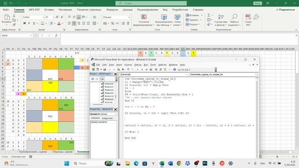Click Formatting as table icon in ribbon
Viewport: 299px width, 168px height.
164,20
